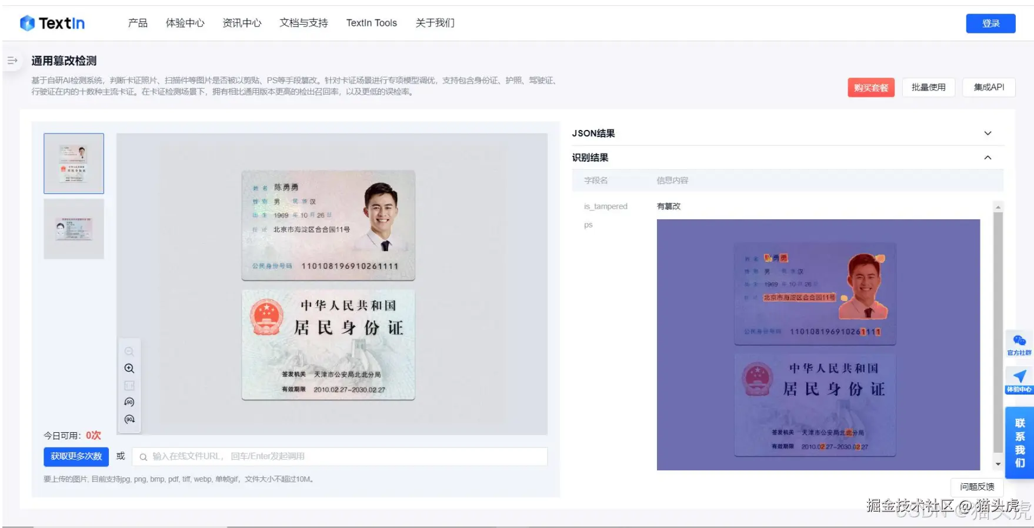This screenshot has height=528, width=1034.
Task: Click the results panel scrollbar track
Action: click(998, 335)
